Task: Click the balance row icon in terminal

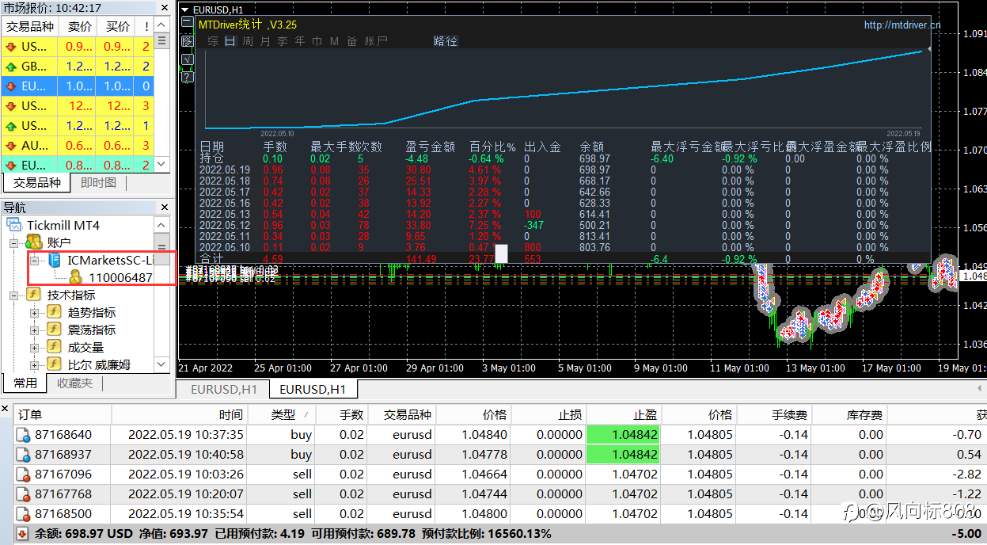Action: [x=22, y=534]
